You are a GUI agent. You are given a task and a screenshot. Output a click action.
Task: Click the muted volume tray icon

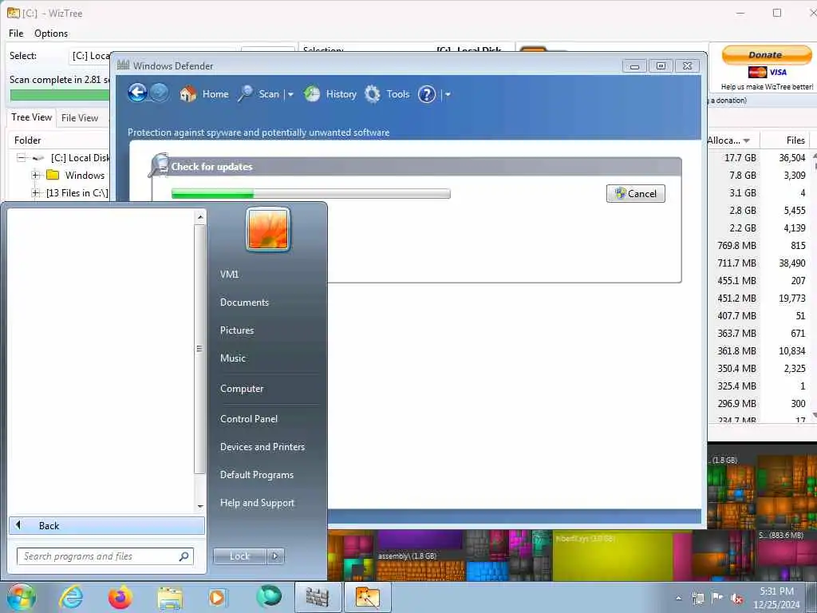737,599
